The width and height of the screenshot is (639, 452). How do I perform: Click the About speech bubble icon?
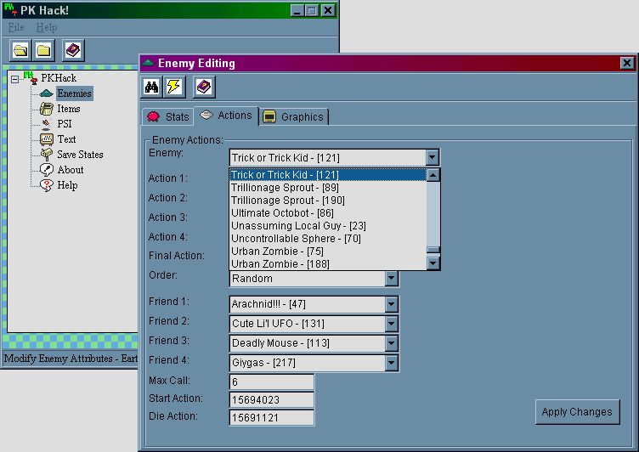click(x=47, y=170)
